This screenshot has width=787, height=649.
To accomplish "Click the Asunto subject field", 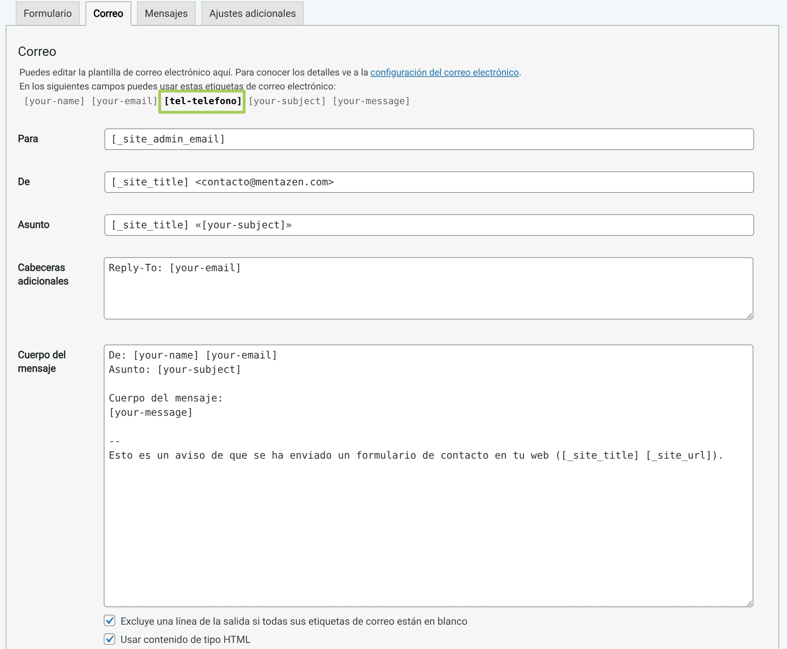I will click(429, 225).
